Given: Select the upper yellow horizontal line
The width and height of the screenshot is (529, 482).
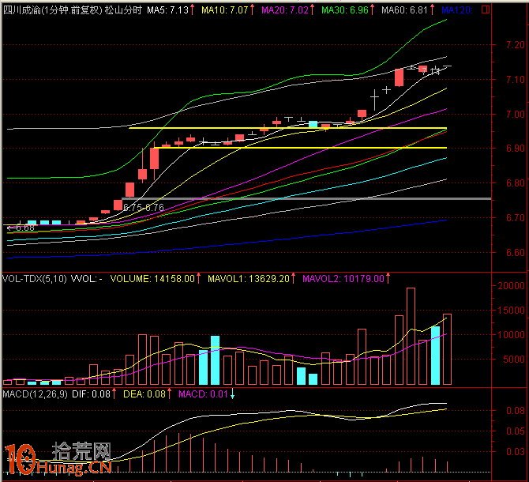Looking at the screenshot, I should (x=287, y=128).
